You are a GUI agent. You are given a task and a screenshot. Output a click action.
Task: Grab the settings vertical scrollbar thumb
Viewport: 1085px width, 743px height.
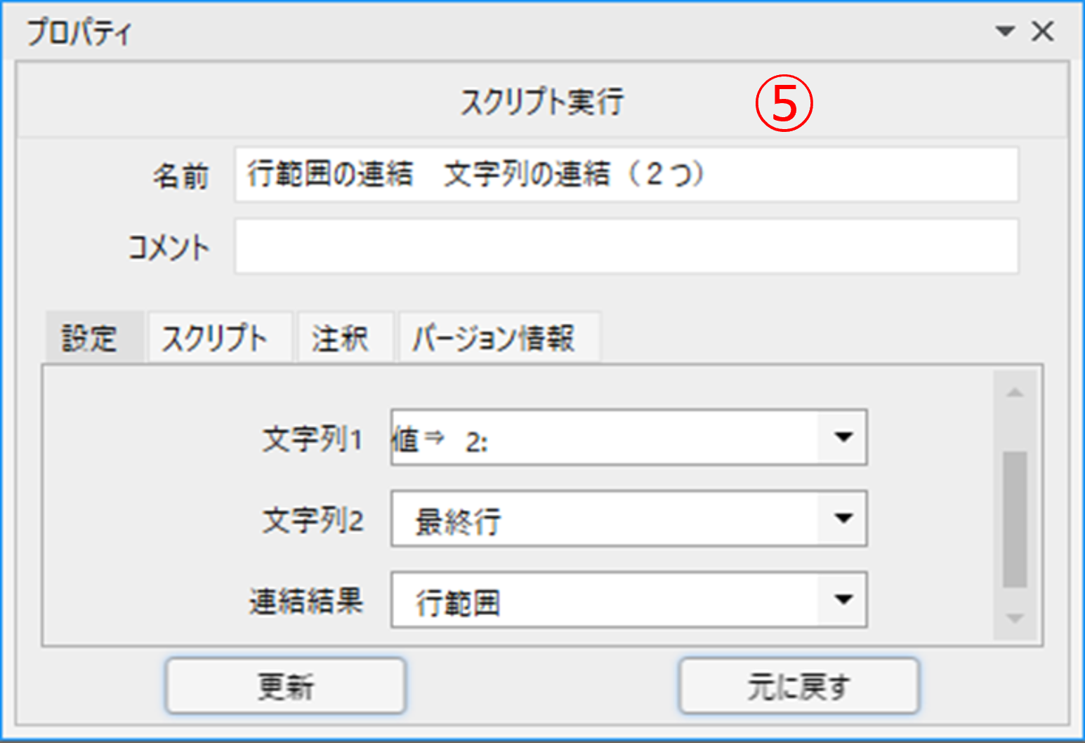1015,519
